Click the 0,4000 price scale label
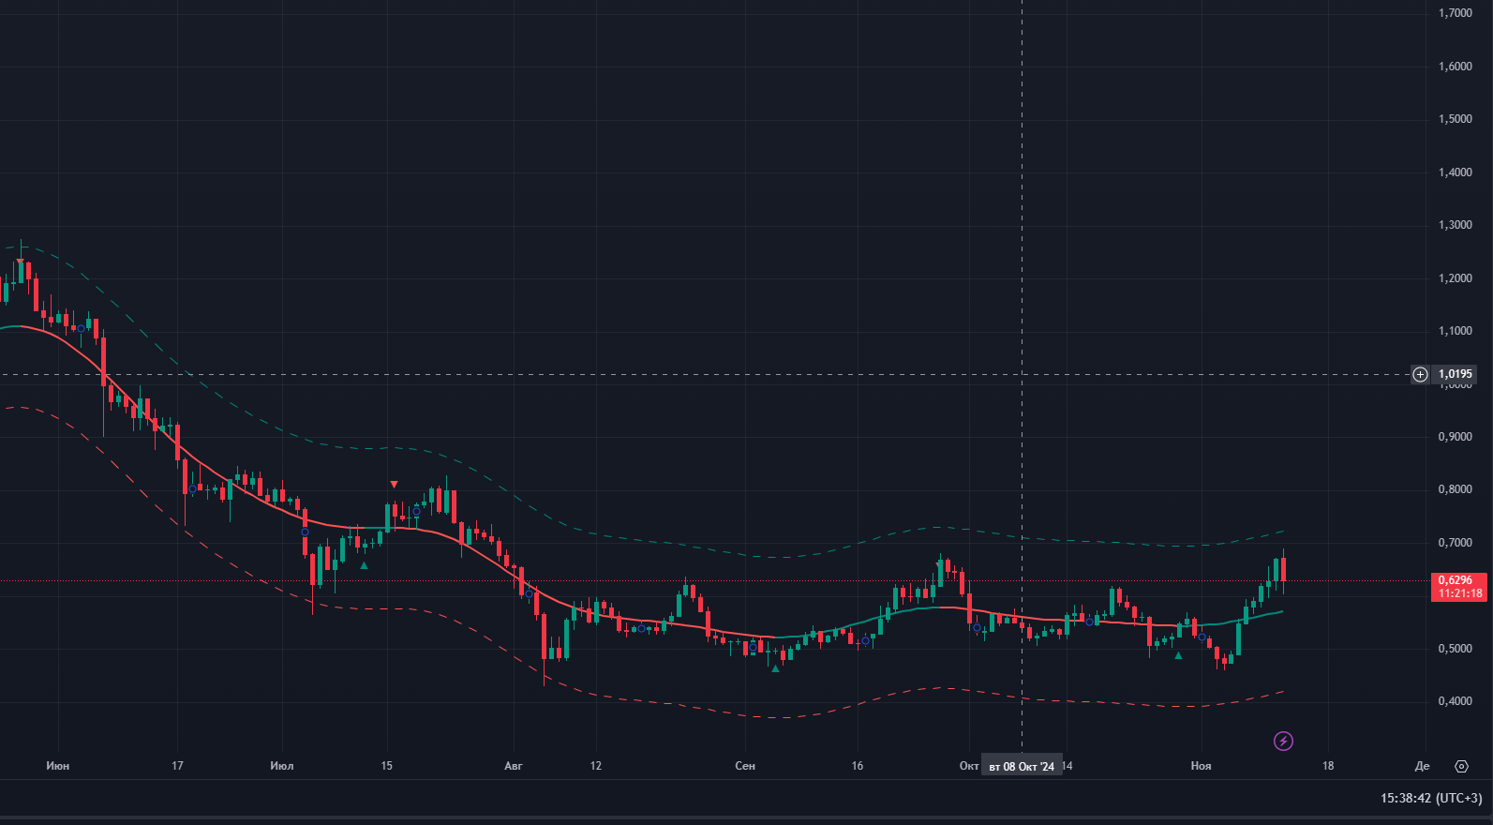Screen dimensions: 1493x825 pyautogui.click(x=1456, y=701)
